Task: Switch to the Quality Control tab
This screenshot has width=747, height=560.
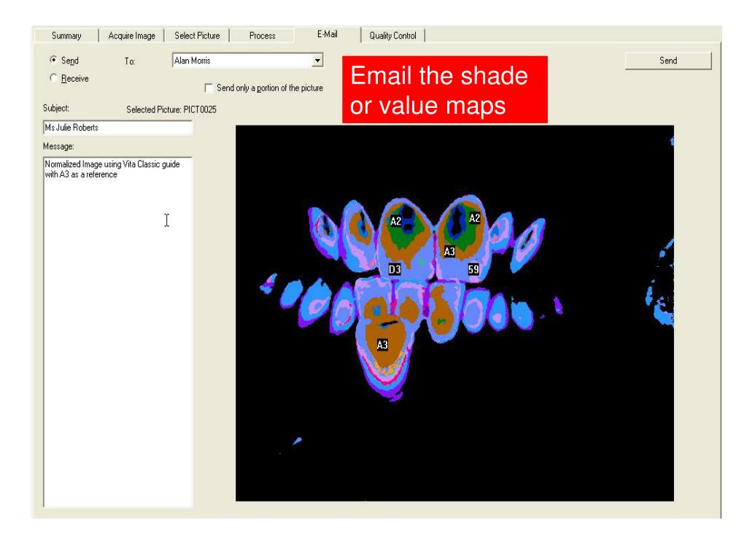Action: (x=392, y=36)
